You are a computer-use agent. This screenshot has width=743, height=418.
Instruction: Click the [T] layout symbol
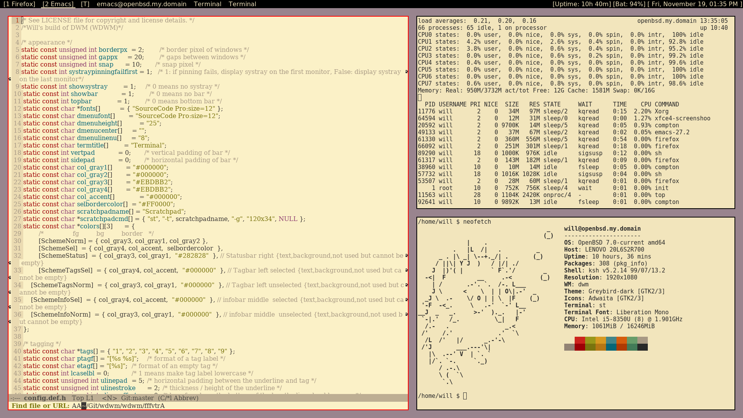pyautogui.click(x=85, y=4)
